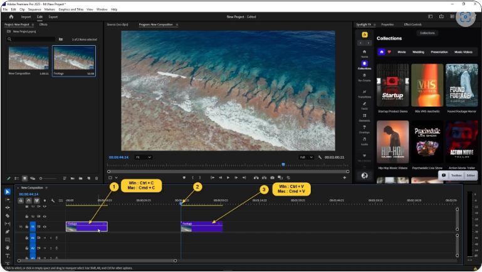The height and width of the screenshot is (272, 482).
Task: Toggle lock on V1 track
Action: click(x=27, y=226)
